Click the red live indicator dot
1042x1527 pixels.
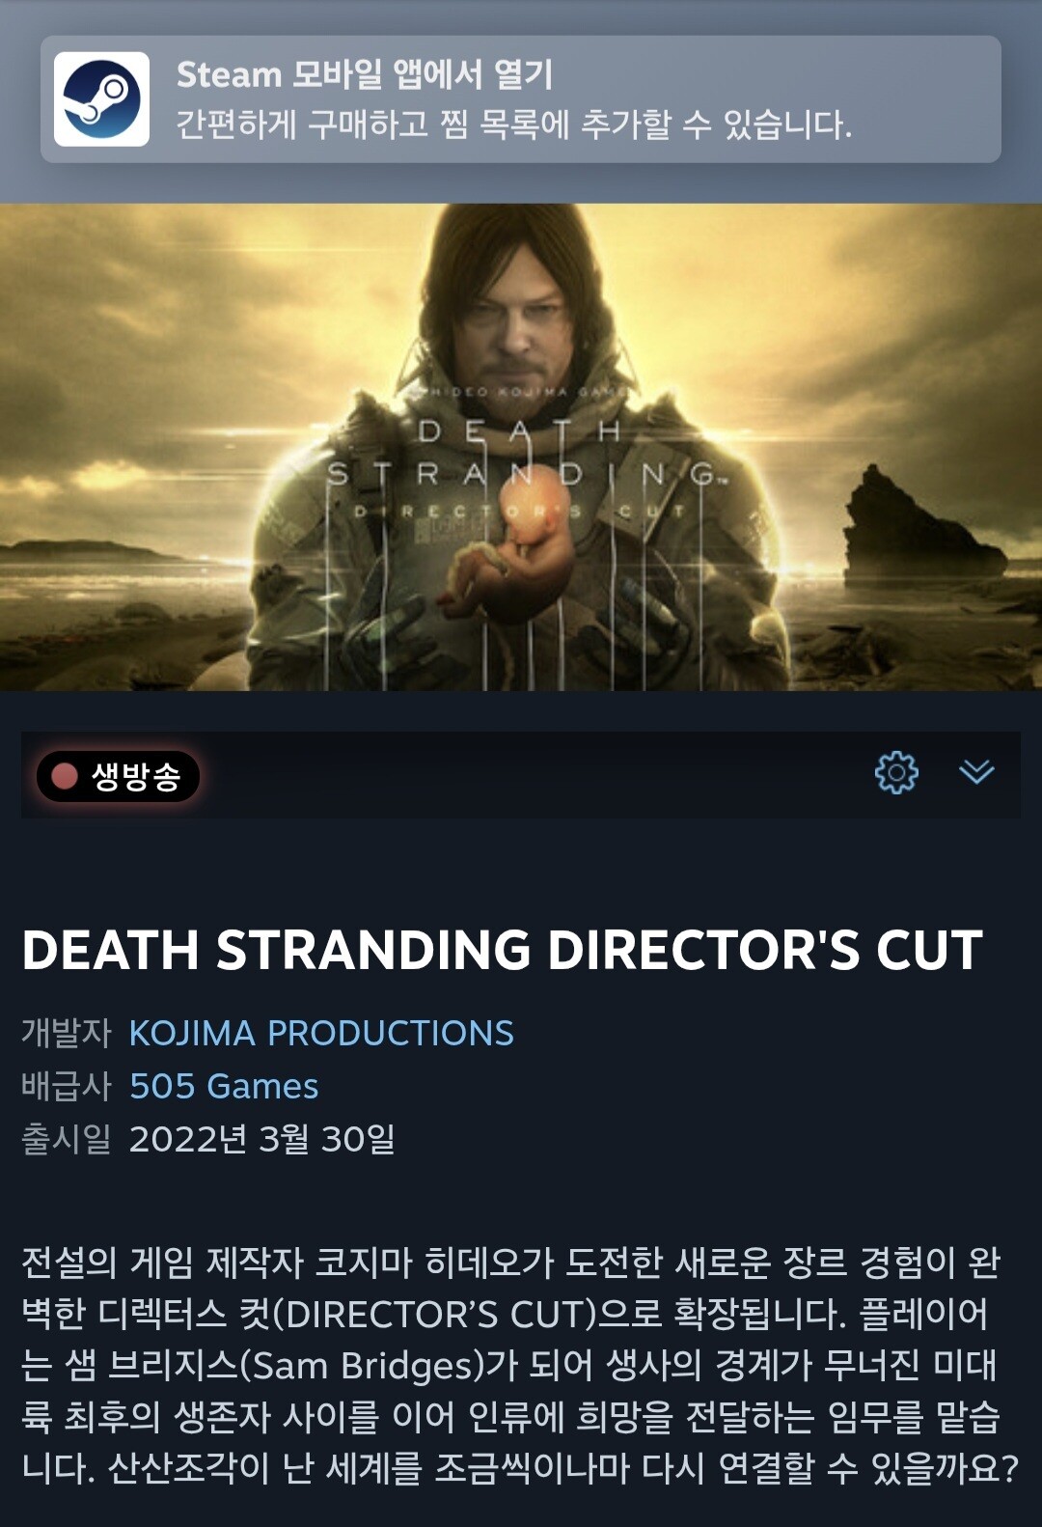click(65, 776)
